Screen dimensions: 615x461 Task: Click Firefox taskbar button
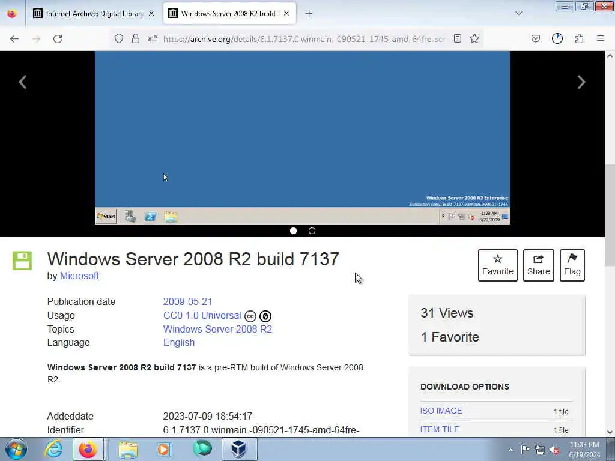[x=88, y=449]
